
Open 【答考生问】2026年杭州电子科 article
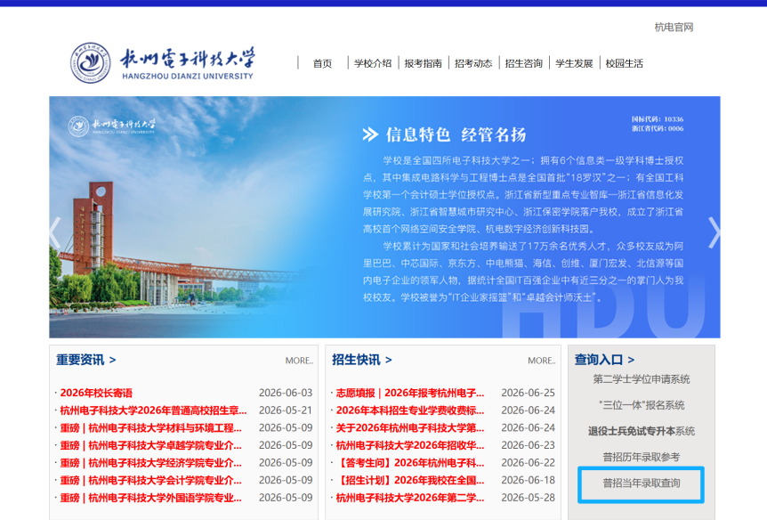click(x=410, y=463)
